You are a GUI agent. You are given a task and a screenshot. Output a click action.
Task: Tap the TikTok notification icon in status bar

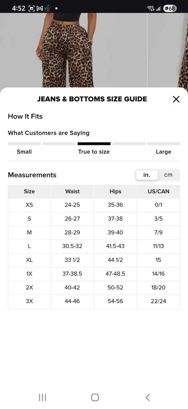pos(48,9)
